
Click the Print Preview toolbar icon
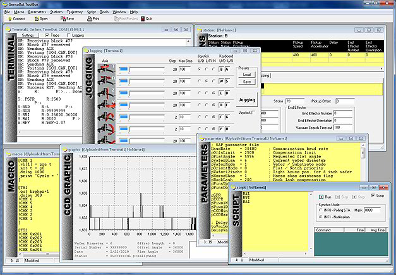(x=116, y=19)
